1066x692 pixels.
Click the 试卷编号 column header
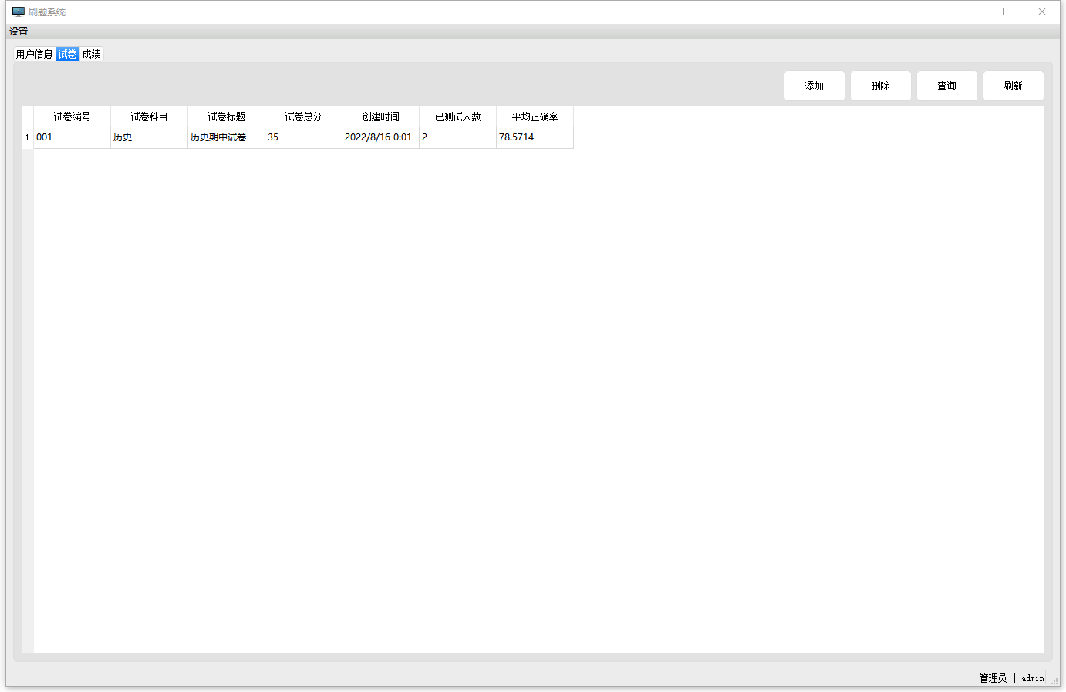[x=72, y=116]
